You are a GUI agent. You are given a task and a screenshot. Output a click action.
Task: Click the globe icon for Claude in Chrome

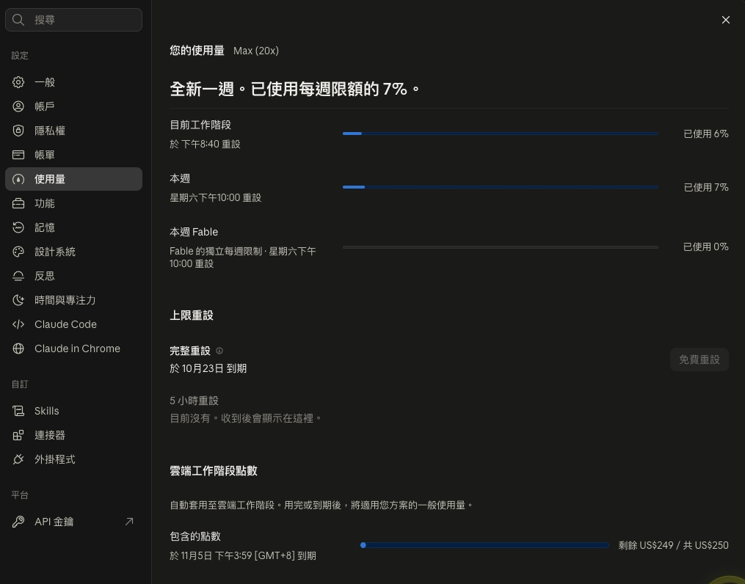tap(18, 348)
